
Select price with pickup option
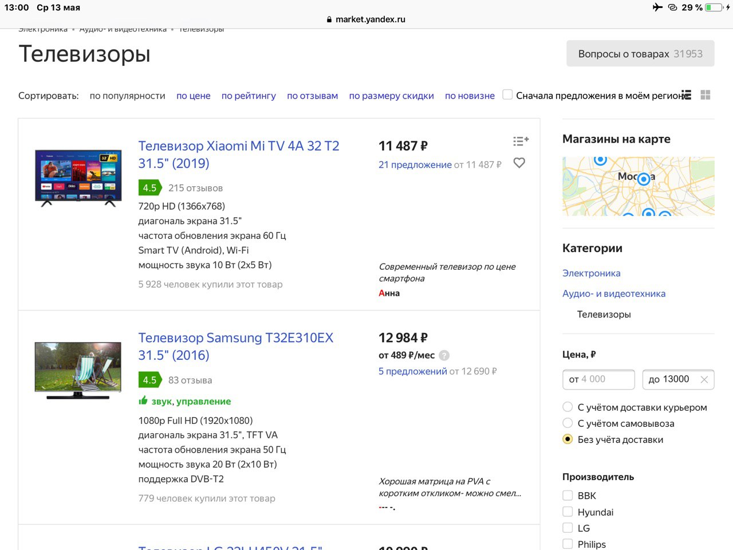click(568, 423)
